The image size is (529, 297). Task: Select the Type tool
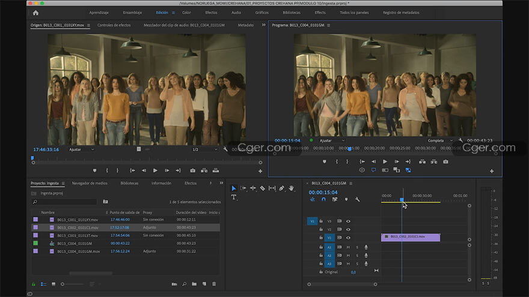(x=233, y=197)
